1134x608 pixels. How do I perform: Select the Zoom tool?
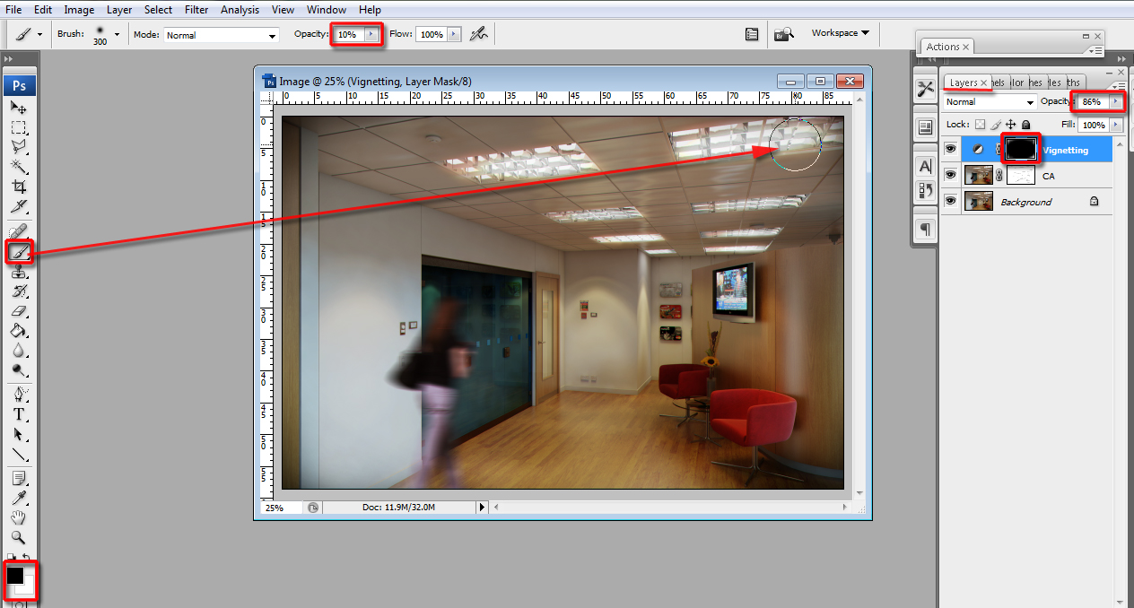pos(19,537)
